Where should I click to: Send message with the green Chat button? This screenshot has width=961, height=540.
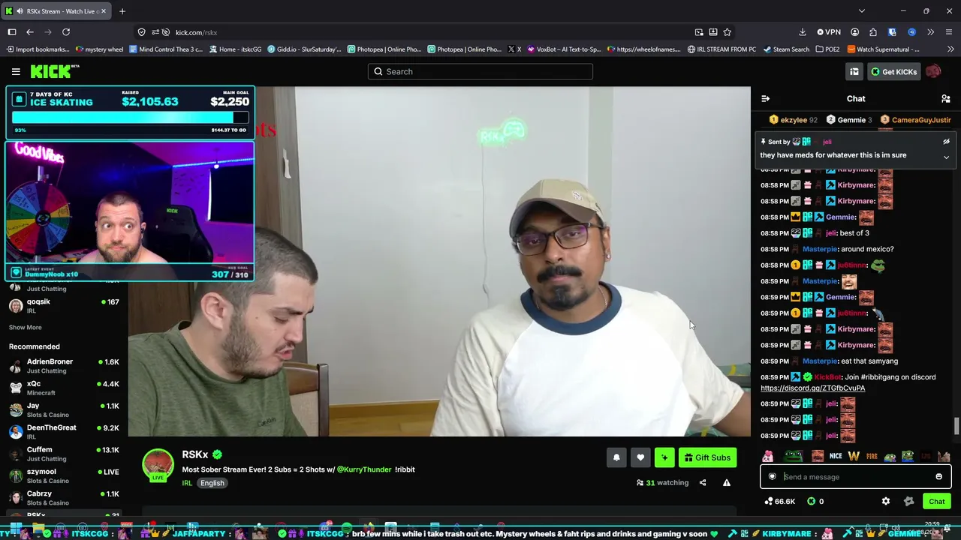pyautogui.click(x=936, y=501)
